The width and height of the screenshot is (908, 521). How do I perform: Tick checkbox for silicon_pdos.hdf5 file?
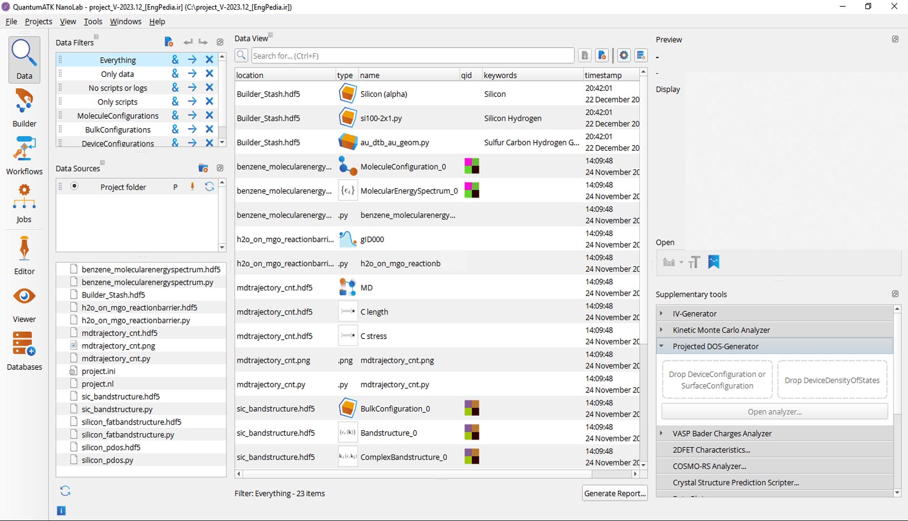coord(74,447)
